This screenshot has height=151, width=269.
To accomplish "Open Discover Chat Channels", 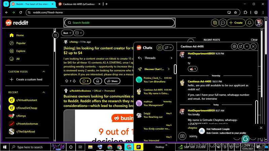I will pos(155,69).
